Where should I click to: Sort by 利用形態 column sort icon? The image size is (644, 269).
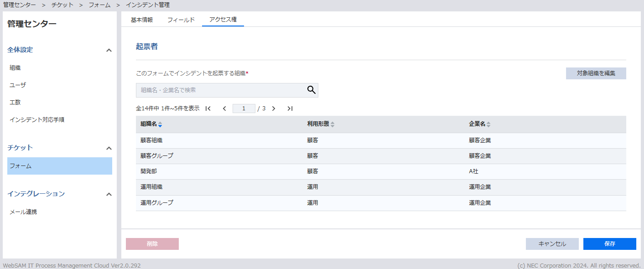(332, 124)
